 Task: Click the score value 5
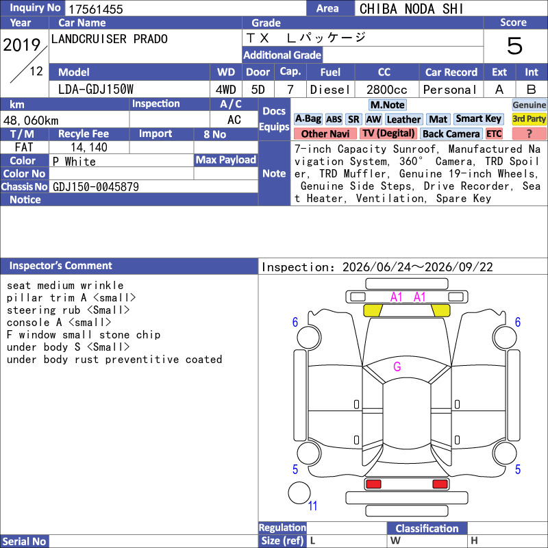tap(514, 46)
